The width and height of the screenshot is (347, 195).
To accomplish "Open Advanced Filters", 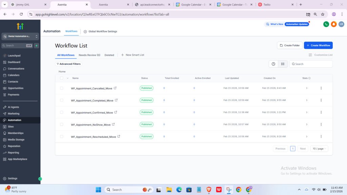I will [68, 64].
